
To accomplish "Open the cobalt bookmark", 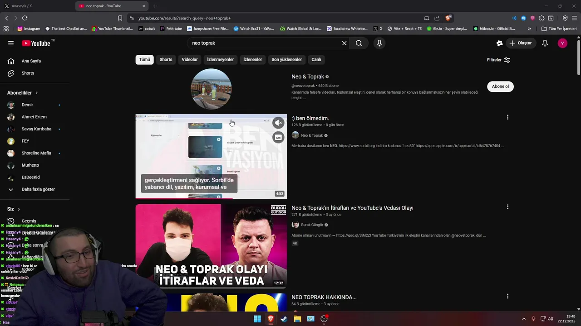I will click(147, 29).
